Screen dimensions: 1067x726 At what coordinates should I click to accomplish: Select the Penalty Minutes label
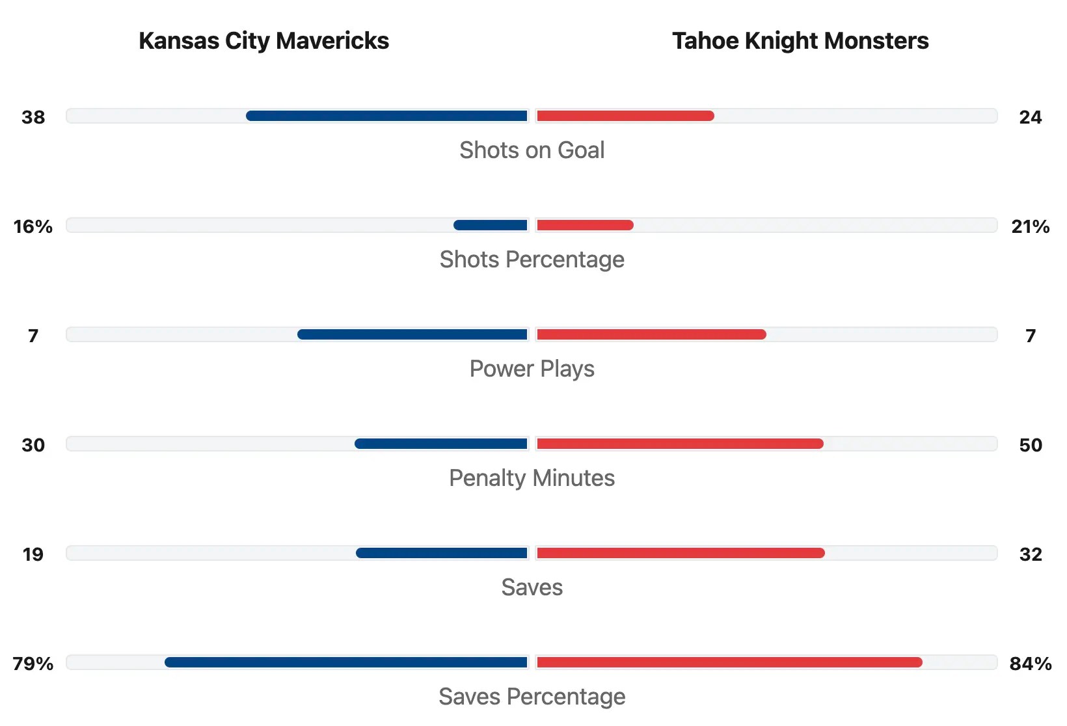[x=532, y=478]
